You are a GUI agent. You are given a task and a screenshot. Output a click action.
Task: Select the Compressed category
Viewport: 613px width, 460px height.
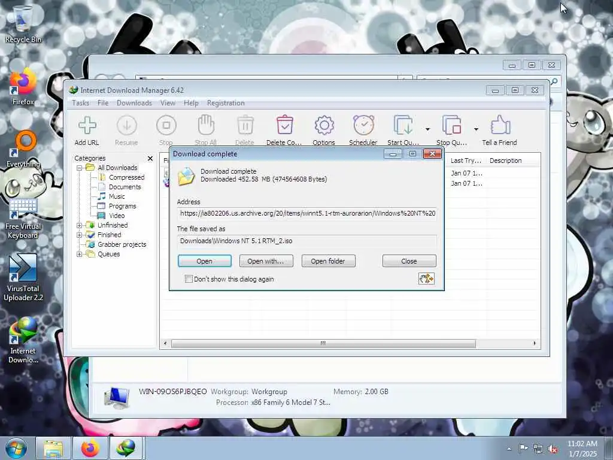pos(127,177)
